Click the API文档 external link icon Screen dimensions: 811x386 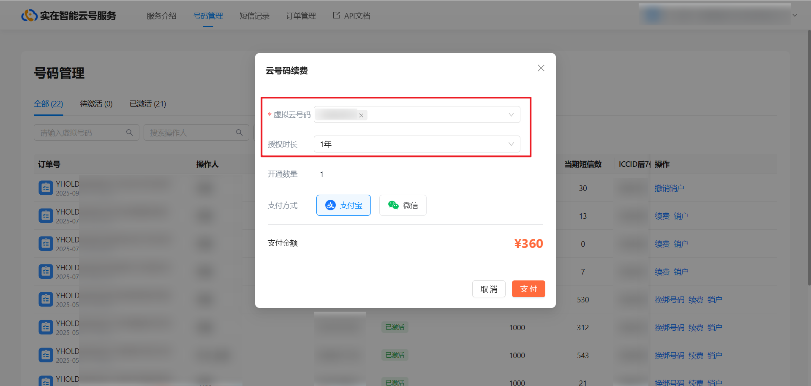336,15
